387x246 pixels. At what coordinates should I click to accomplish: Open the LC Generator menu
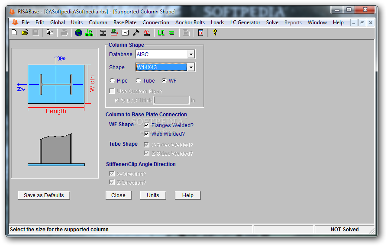pyautogui.click(x=245, y=22)
